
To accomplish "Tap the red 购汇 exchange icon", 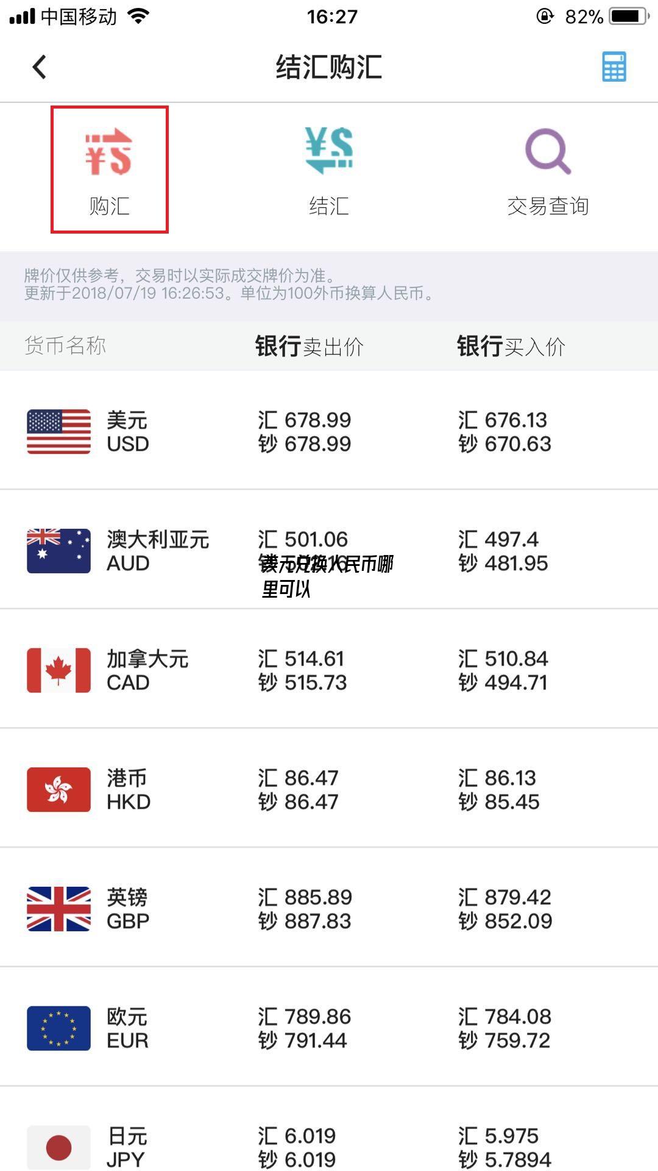I will pyautogui.click(x=109, y=152).
